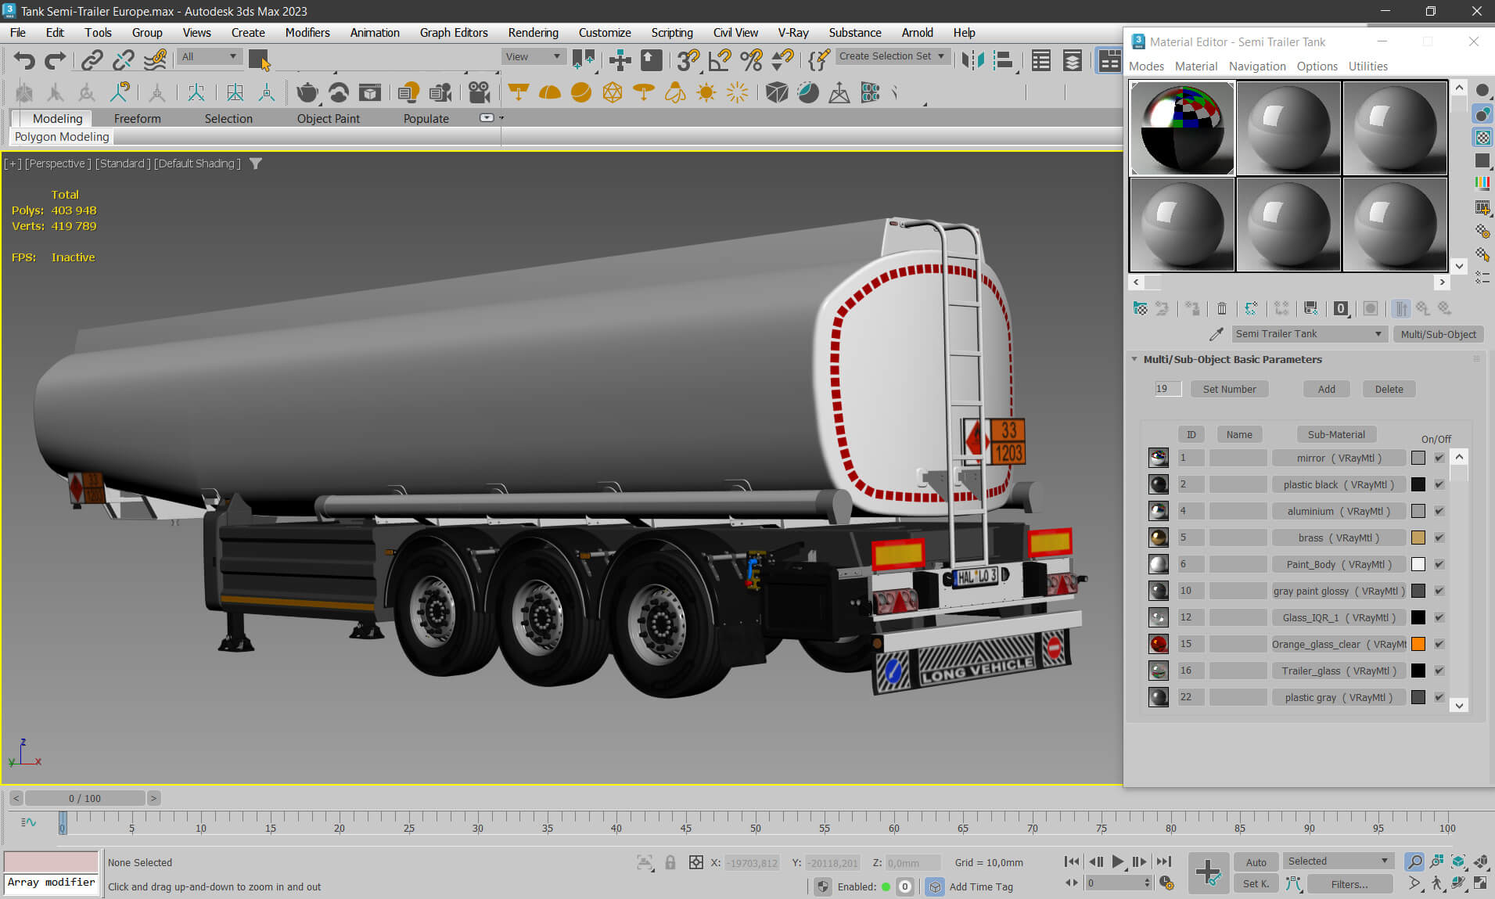Open the Paint_Body ( VRayMtl ) sub-material
Image resolution: width=1495 pixels, height=899 pixels.
coord(1339,564)
